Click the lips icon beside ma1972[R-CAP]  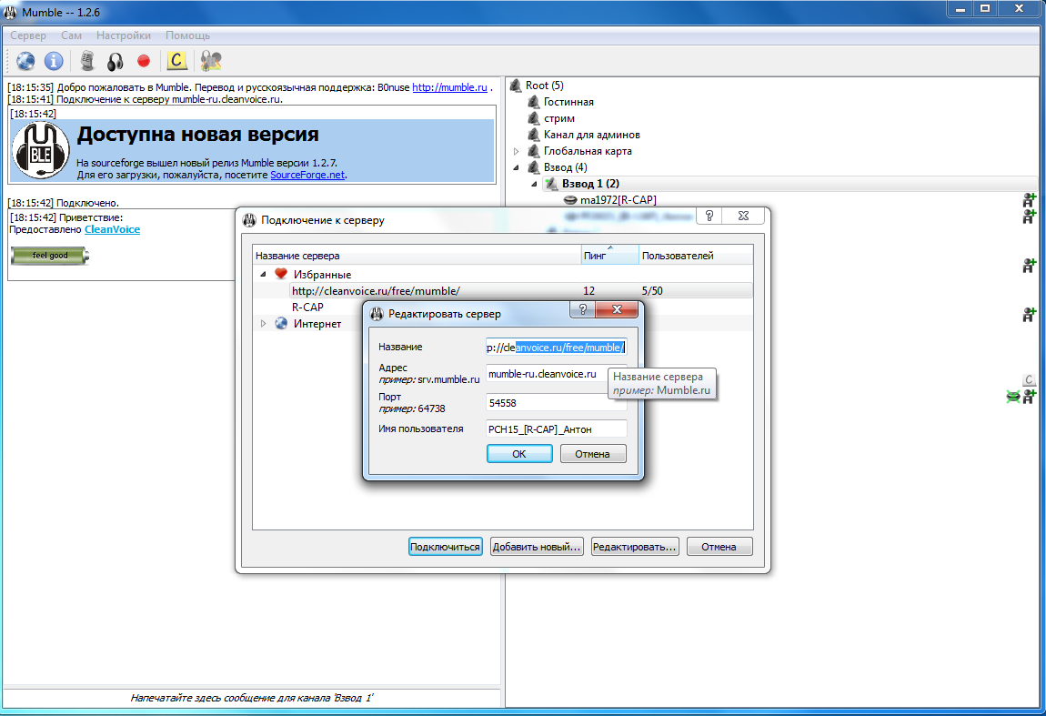(x=570, y=199)
